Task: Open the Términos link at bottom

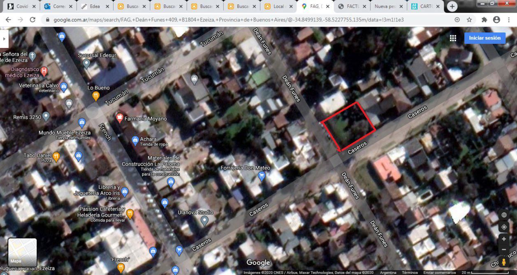Action: click(410, 273)
